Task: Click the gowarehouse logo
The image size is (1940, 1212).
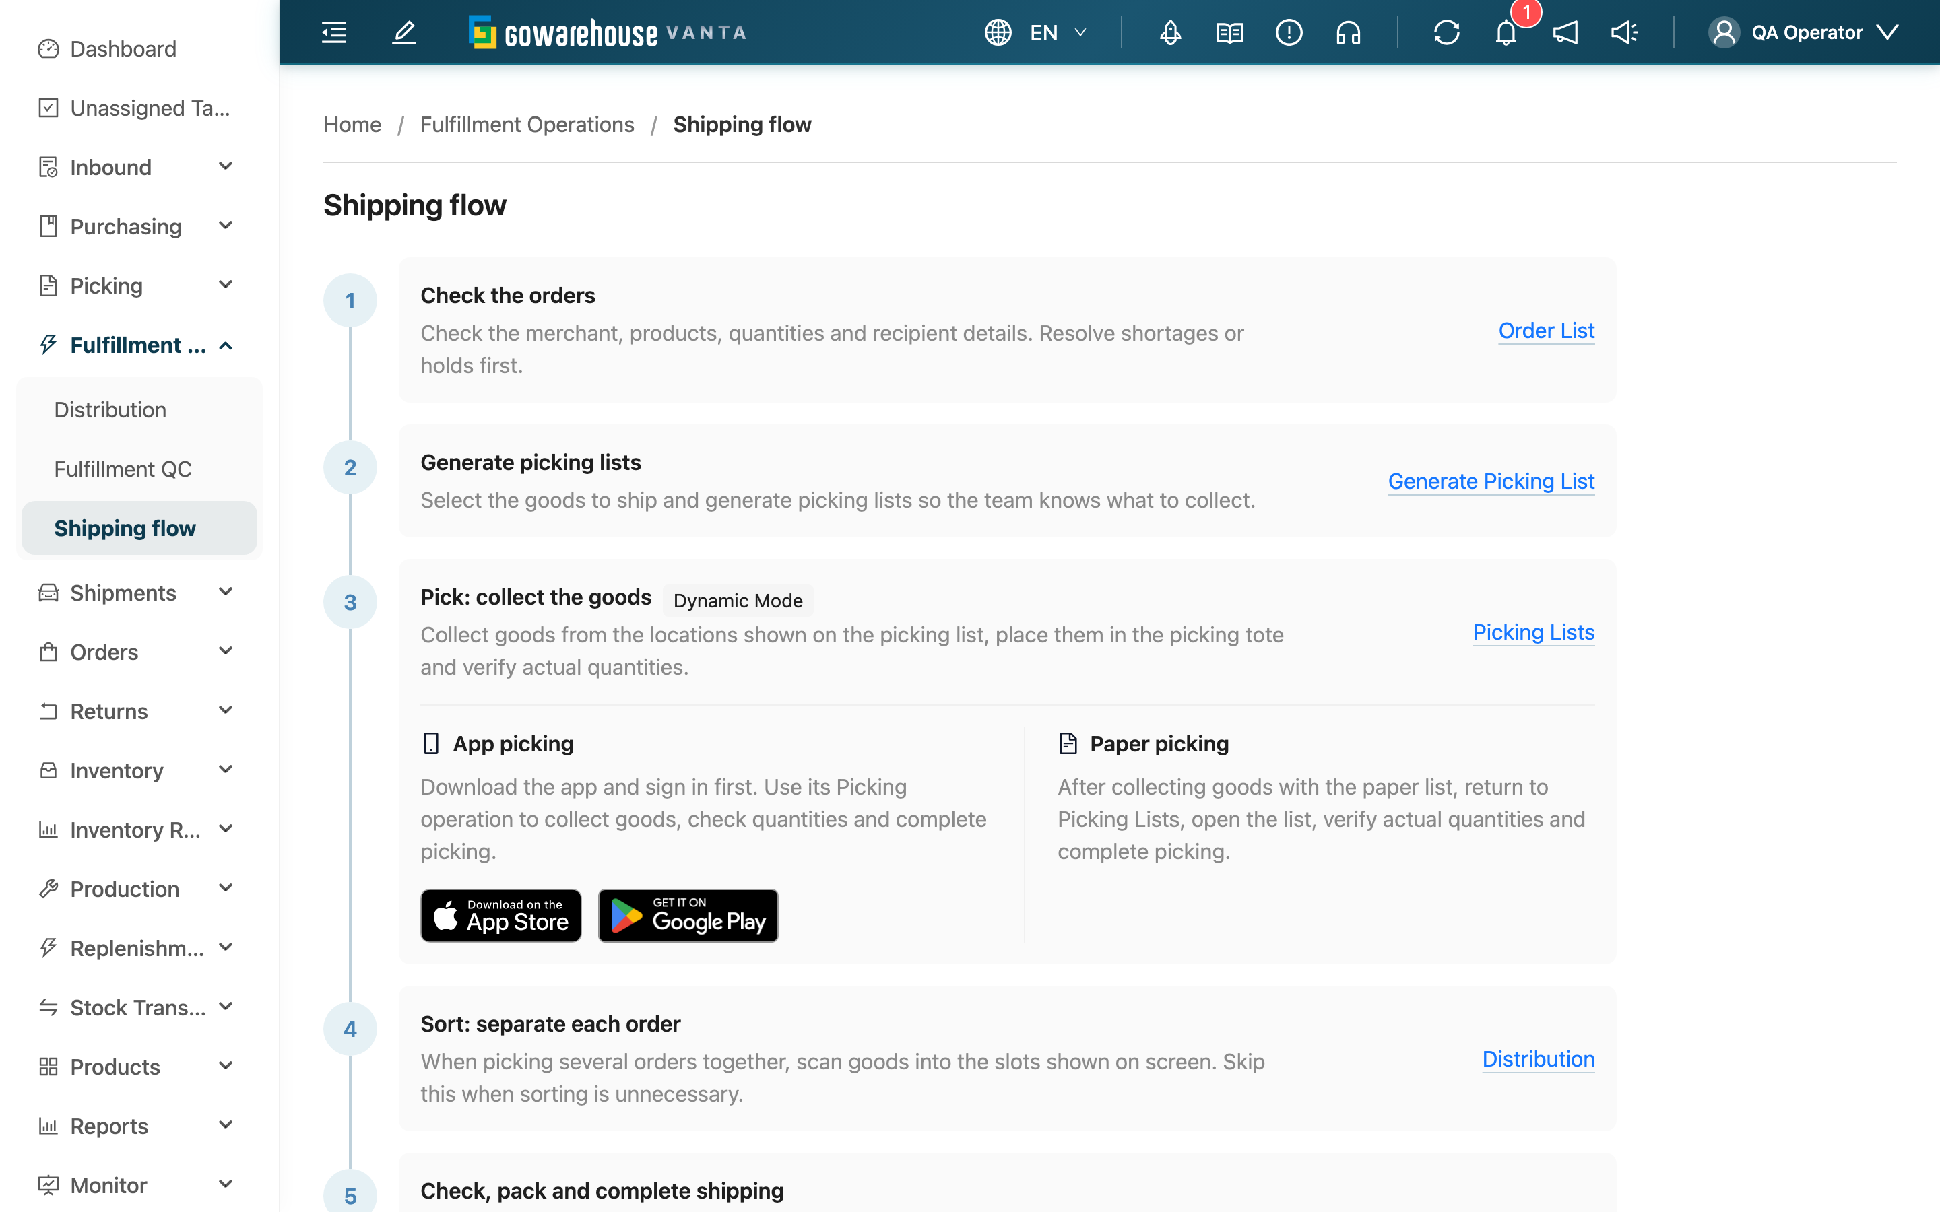Action: click(x=608, y=33)
